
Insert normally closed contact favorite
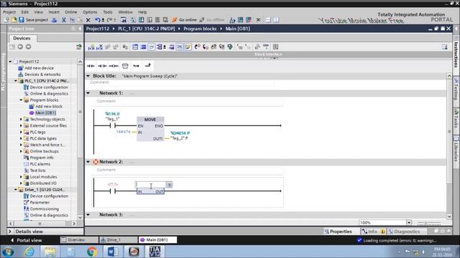coord(102,66)
